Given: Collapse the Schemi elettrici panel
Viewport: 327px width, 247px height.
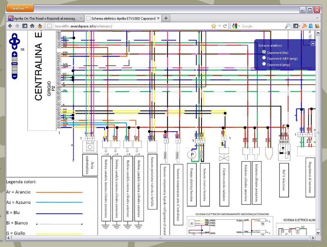Looking at the screenshot, I should coord(313,44).
